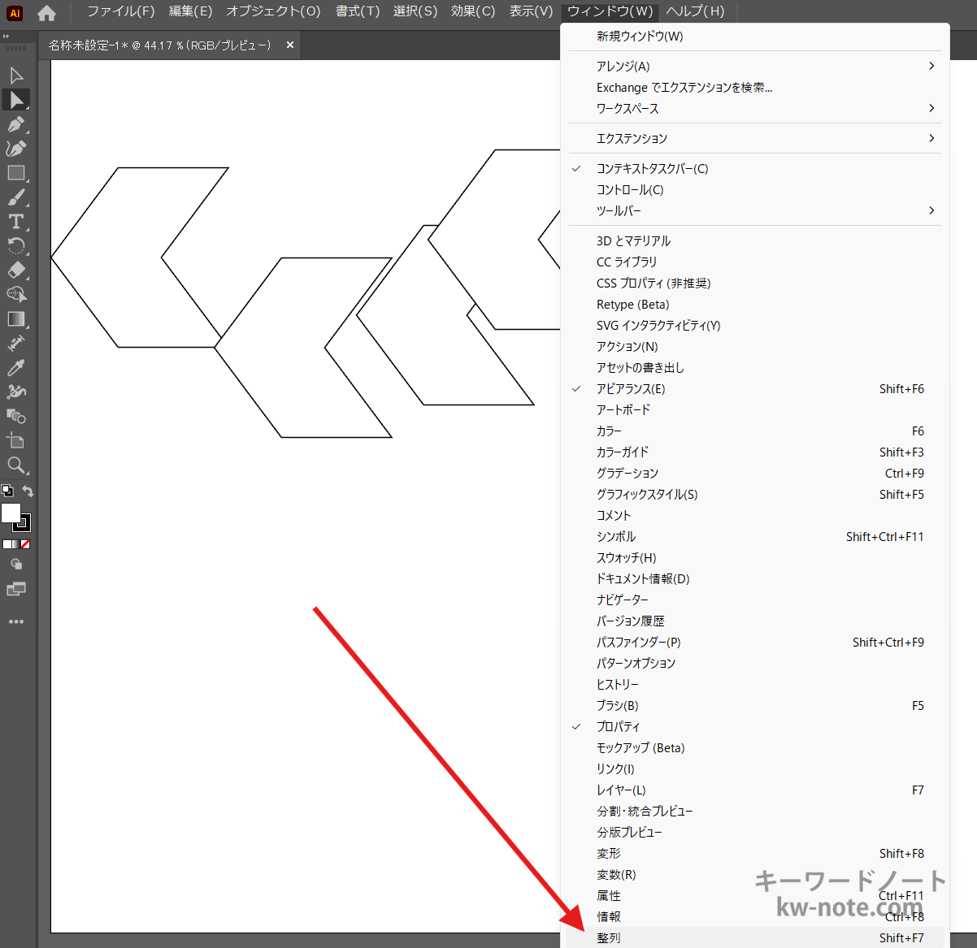Go to the Home screen button
This screenshot has width=977, height=948.
tap(47, 13)
